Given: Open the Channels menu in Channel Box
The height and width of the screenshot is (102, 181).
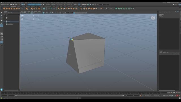Looking at the screenshot, I should tap(161, 13).
